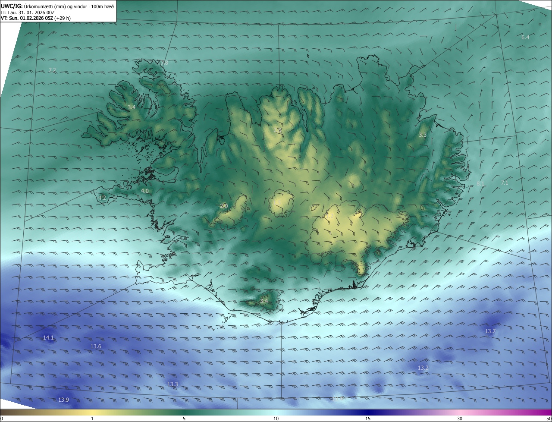Viewport: 552px width, 422px height.
Task: Click the '0' tick label on the color scale
Action: click(x=2, y=419)
